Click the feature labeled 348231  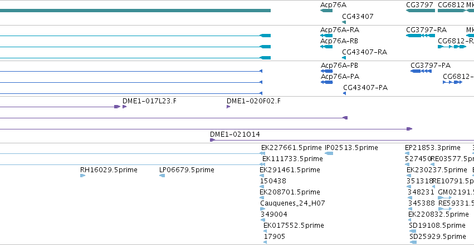(x=421, y=192)
